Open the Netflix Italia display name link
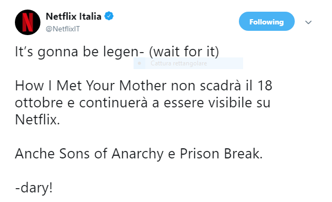332x202 pixels. coord(73,16)
